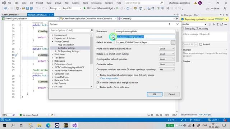230x129 pixels.
Task: Click the Fetch arrow in Git Changes
Action: pos(210,24)
